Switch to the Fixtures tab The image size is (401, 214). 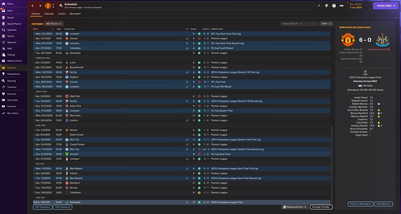pos(36,14)
